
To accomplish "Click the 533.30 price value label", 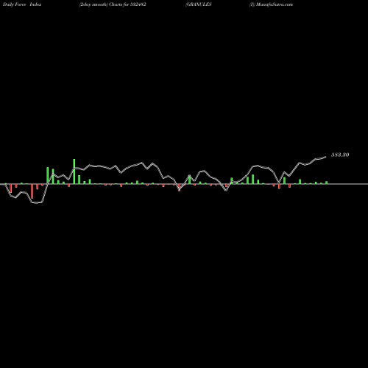I will pyautogui.click(x=340, y=155).
